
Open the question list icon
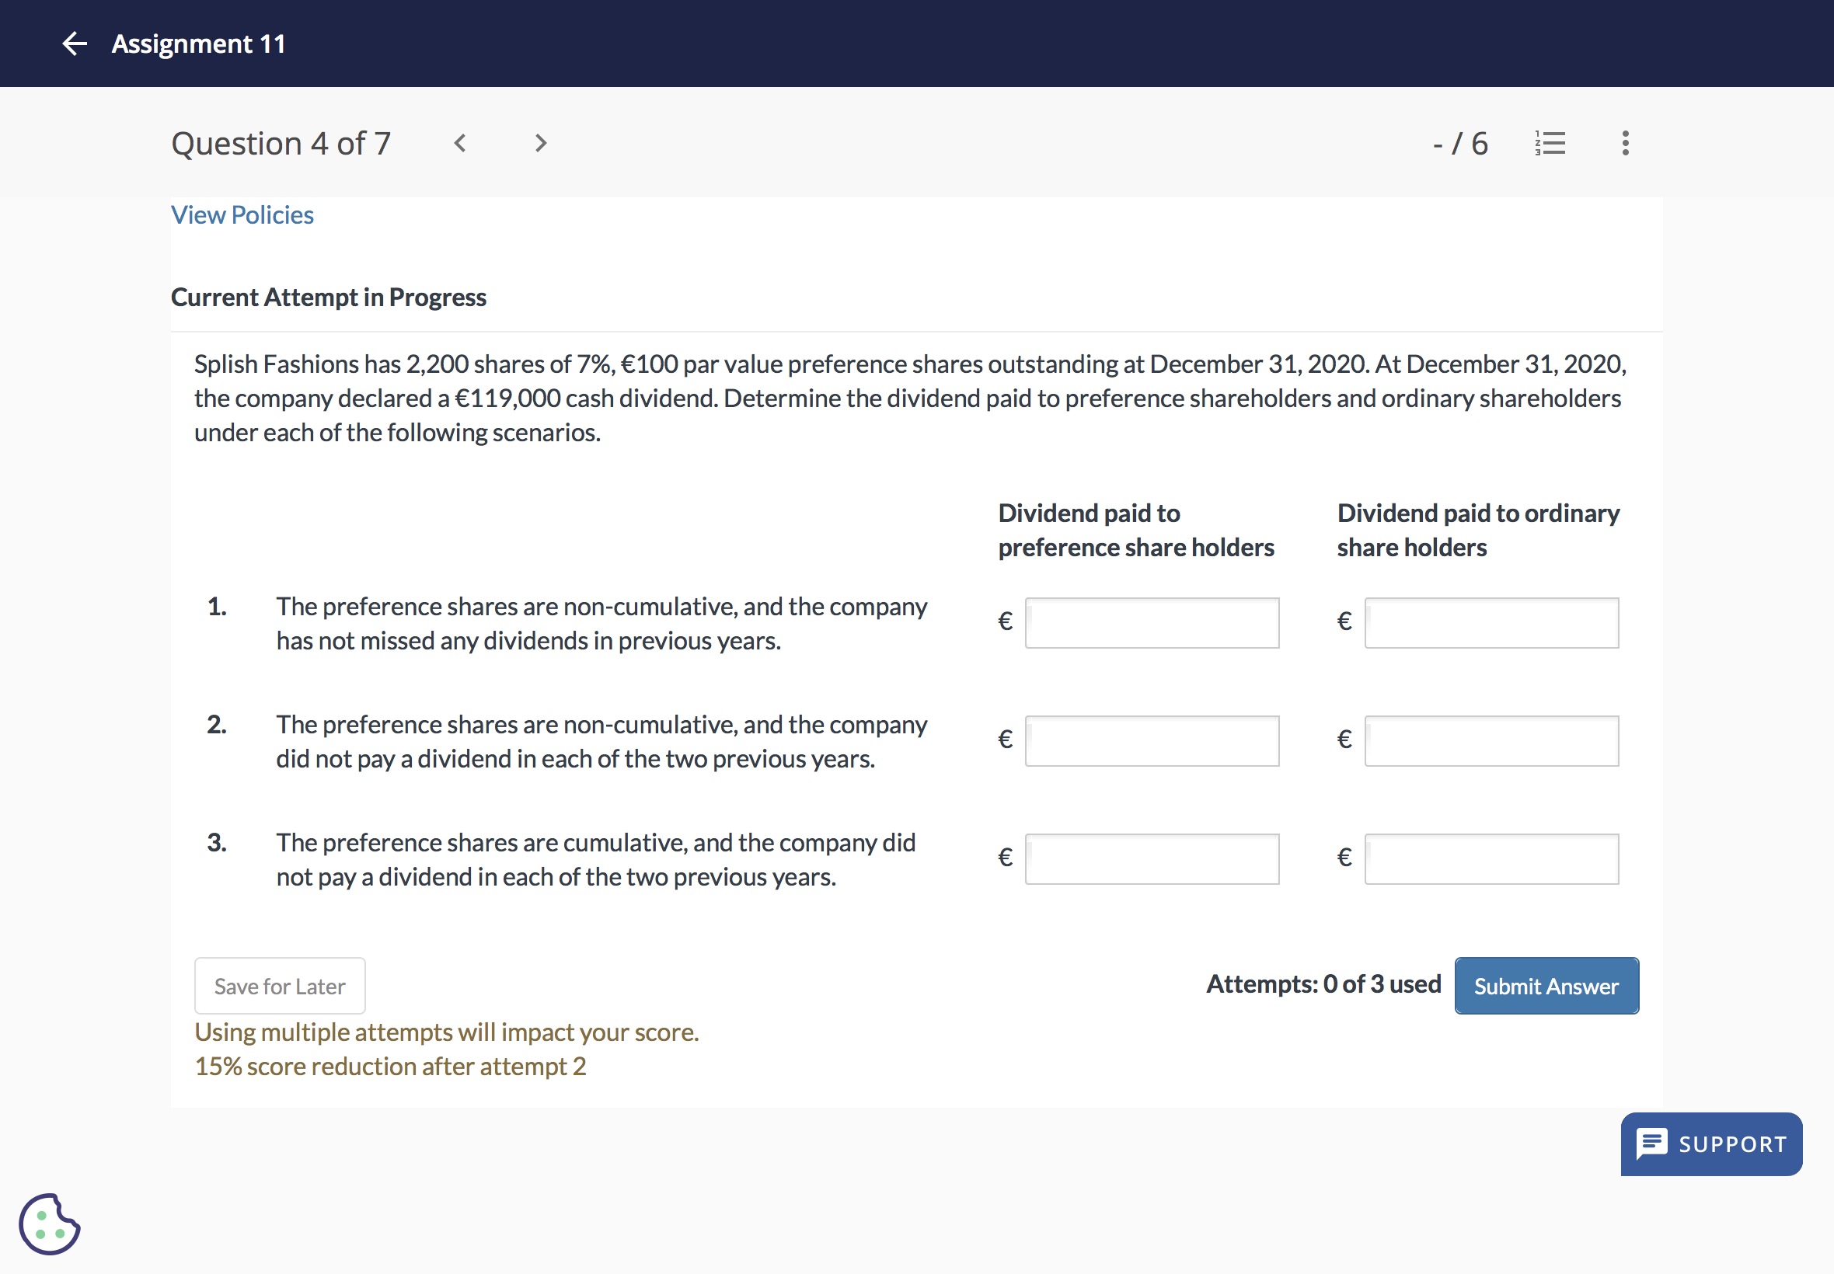coord(1550,144)
